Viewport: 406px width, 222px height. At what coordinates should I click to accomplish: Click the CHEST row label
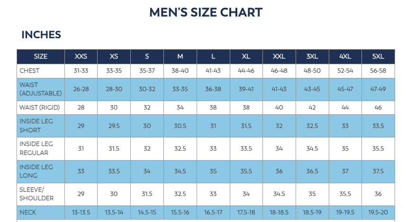click(x=29, y=71)
